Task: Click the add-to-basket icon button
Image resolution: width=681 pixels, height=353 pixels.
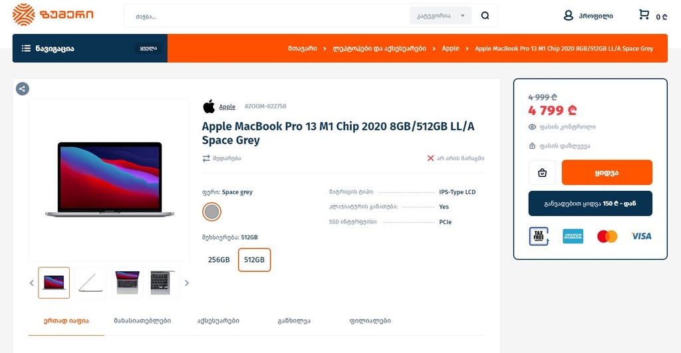Action: click(542, 173)
